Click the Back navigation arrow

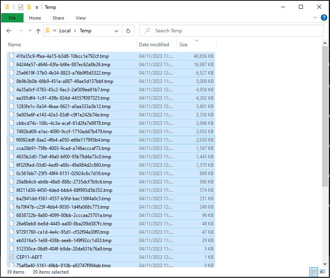(9, 31)
